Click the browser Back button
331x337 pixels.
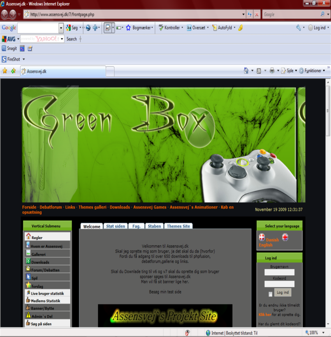point(5,14)
